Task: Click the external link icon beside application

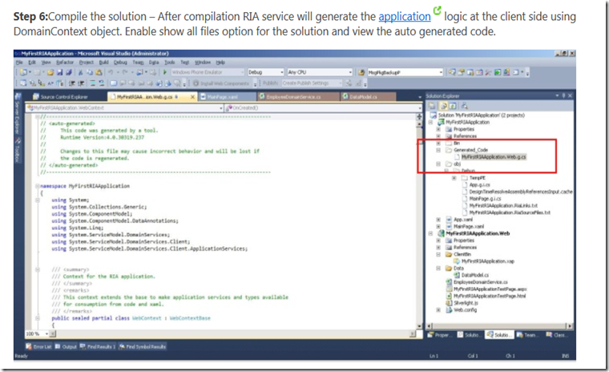Action: coord(438,10)
